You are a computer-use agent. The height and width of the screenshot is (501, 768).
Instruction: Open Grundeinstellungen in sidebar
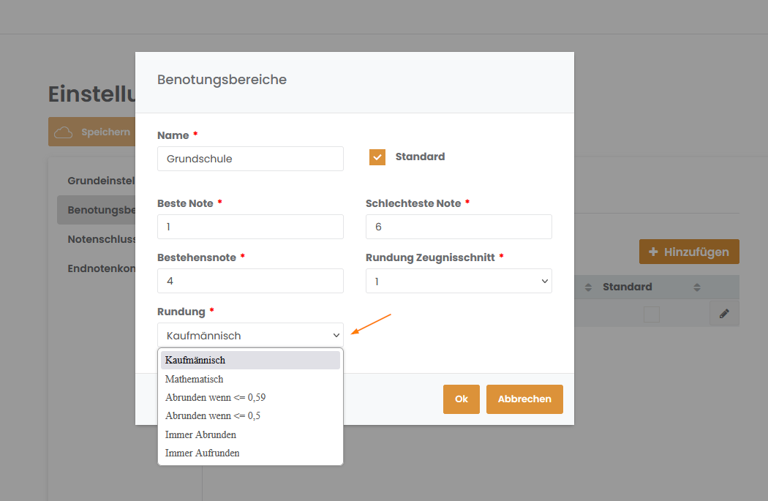tap(101, 181)
